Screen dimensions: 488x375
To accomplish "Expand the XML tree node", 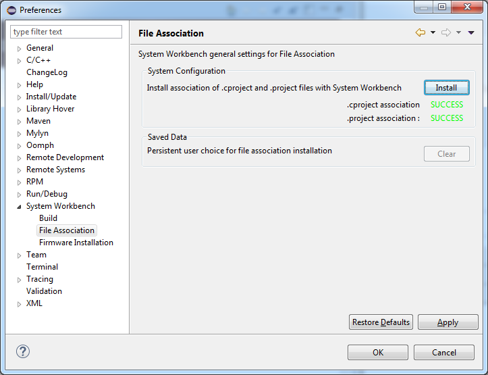I will coord(19,304).
